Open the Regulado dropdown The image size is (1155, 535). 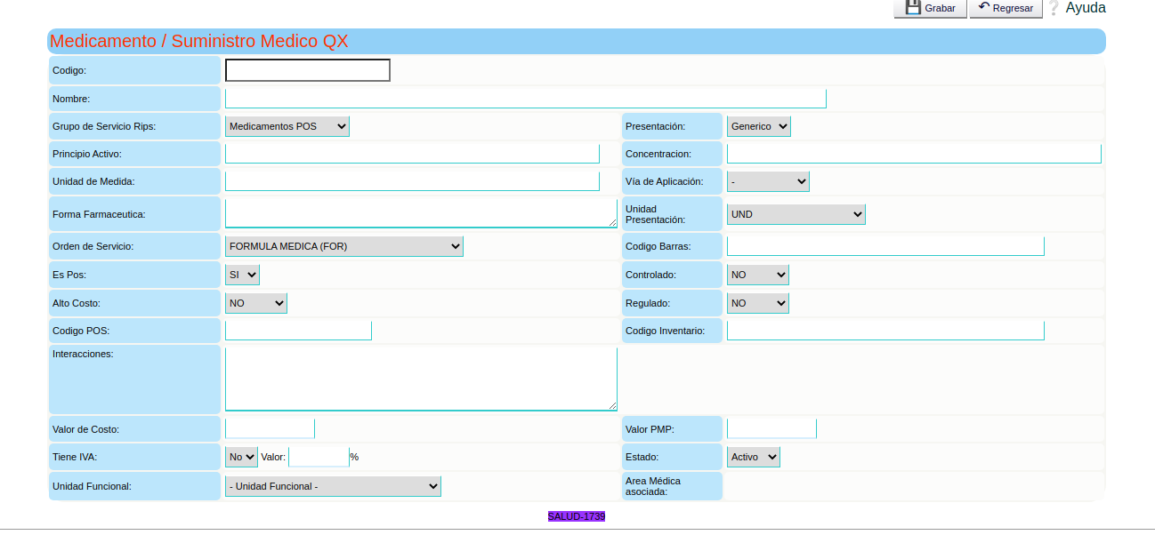point(757,303)
